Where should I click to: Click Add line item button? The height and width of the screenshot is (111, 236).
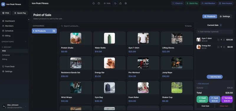click(215, 77)
